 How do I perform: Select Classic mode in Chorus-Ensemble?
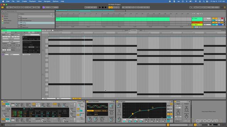coord(90,111)
